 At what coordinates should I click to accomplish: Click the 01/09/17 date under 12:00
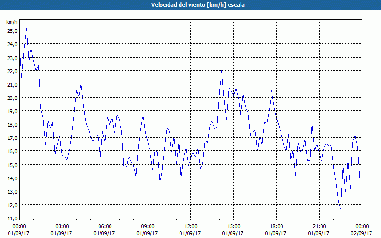click(x=190, y=233)
